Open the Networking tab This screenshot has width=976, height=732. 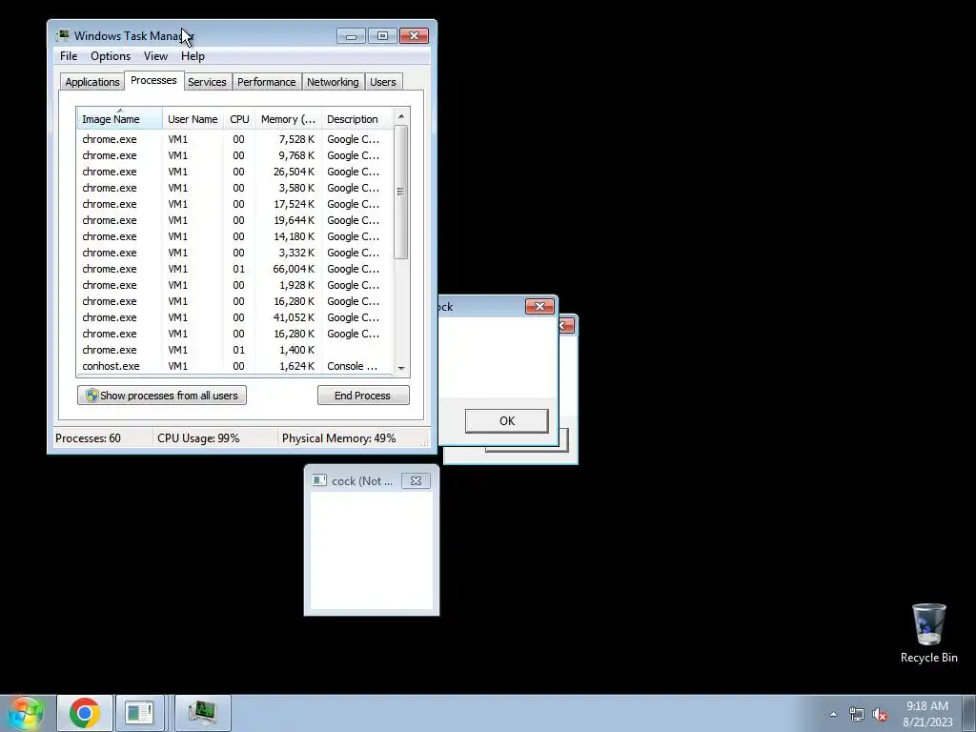click(333, 82)
